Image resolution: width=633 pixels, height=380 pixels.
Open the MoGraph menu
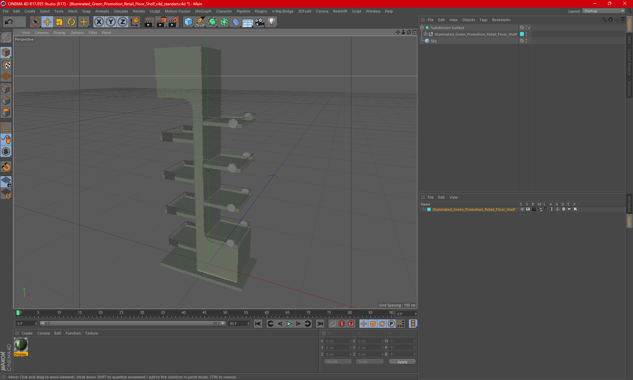203,11
